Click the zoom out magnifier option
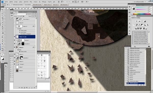 tap(9, 5)
